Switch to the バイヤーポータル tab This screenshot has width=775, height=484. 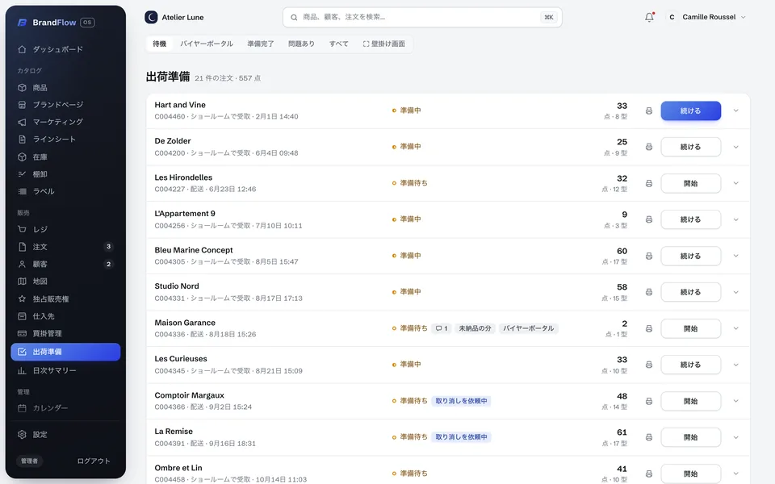click(207, 44)
